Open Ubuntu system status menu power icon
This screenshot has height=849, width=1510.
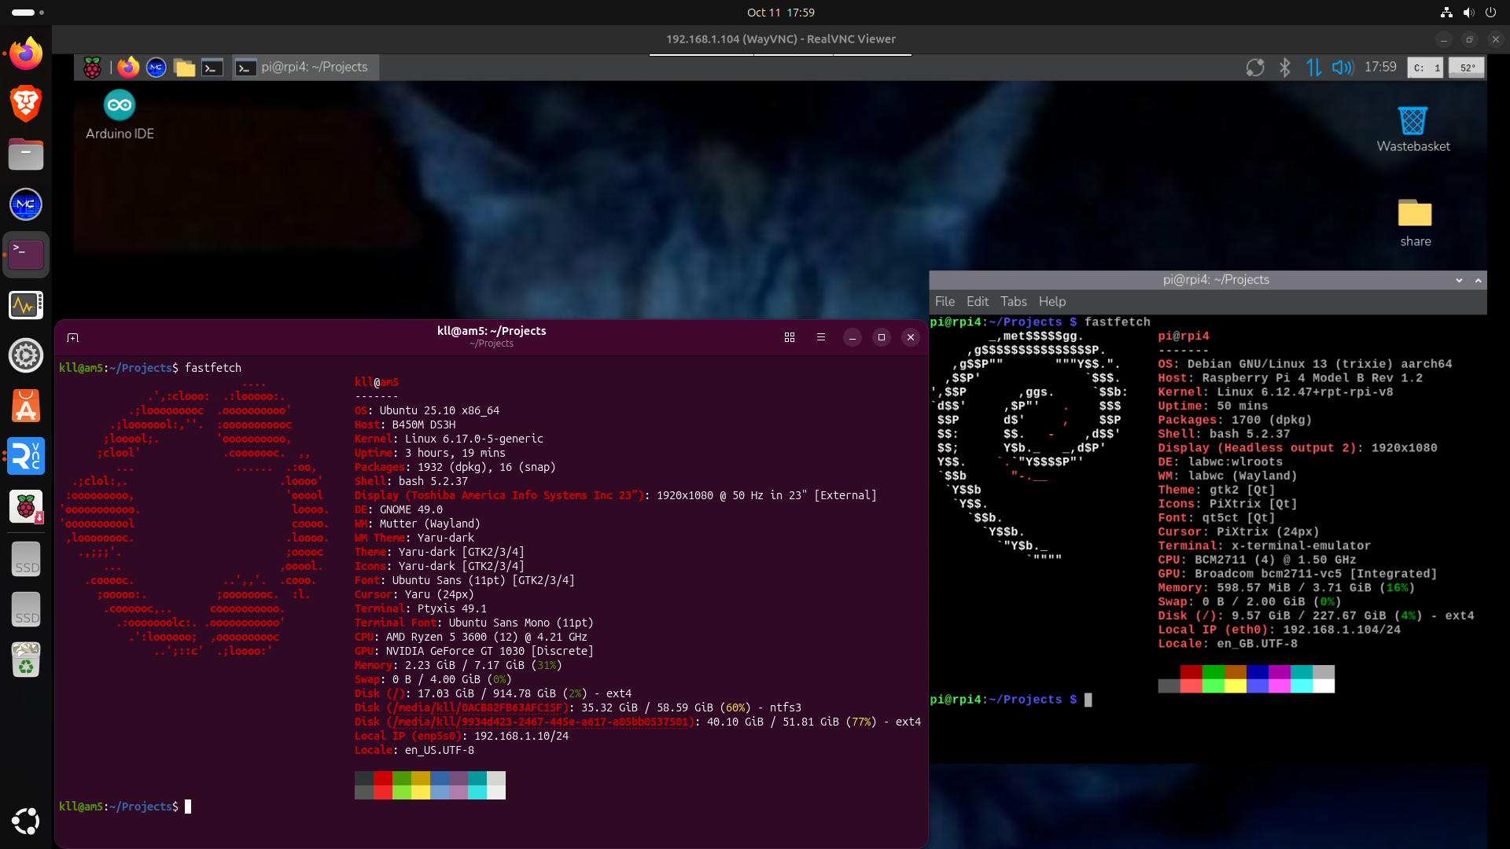point(1490,13)
